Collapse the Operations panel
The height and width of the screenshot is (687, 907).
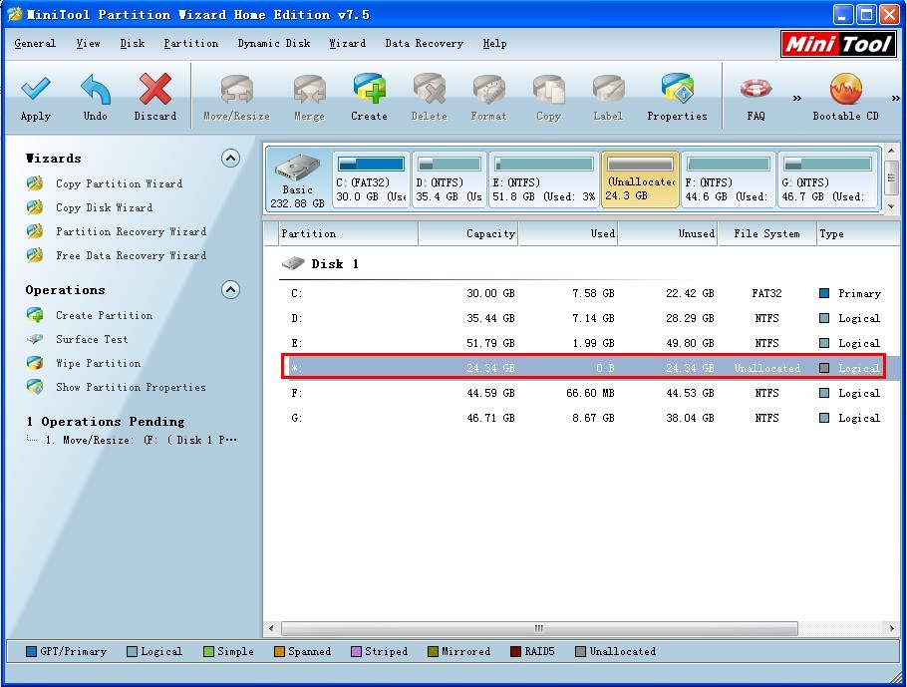coord(231,289)
